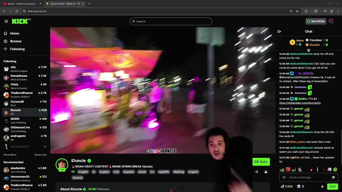Open CoconutB channel

25,103
